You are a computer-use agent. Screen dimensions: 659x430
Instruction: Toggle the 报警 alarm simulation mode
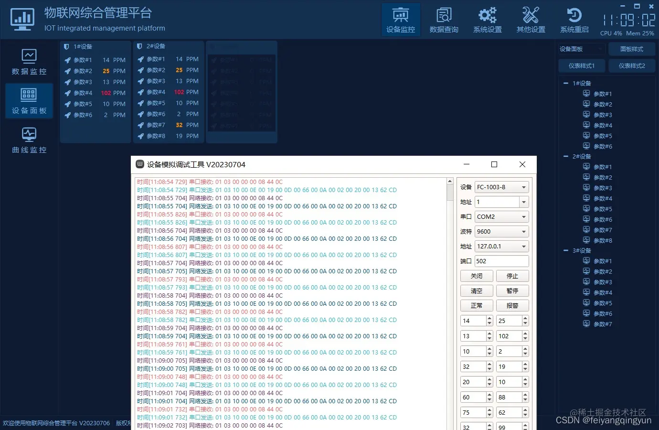[x=512, y=305]
